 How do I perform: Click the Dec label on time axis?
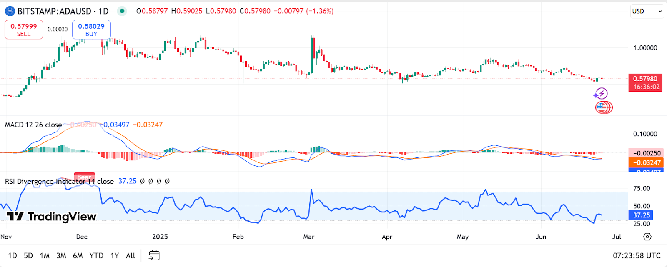click(82, 237)
